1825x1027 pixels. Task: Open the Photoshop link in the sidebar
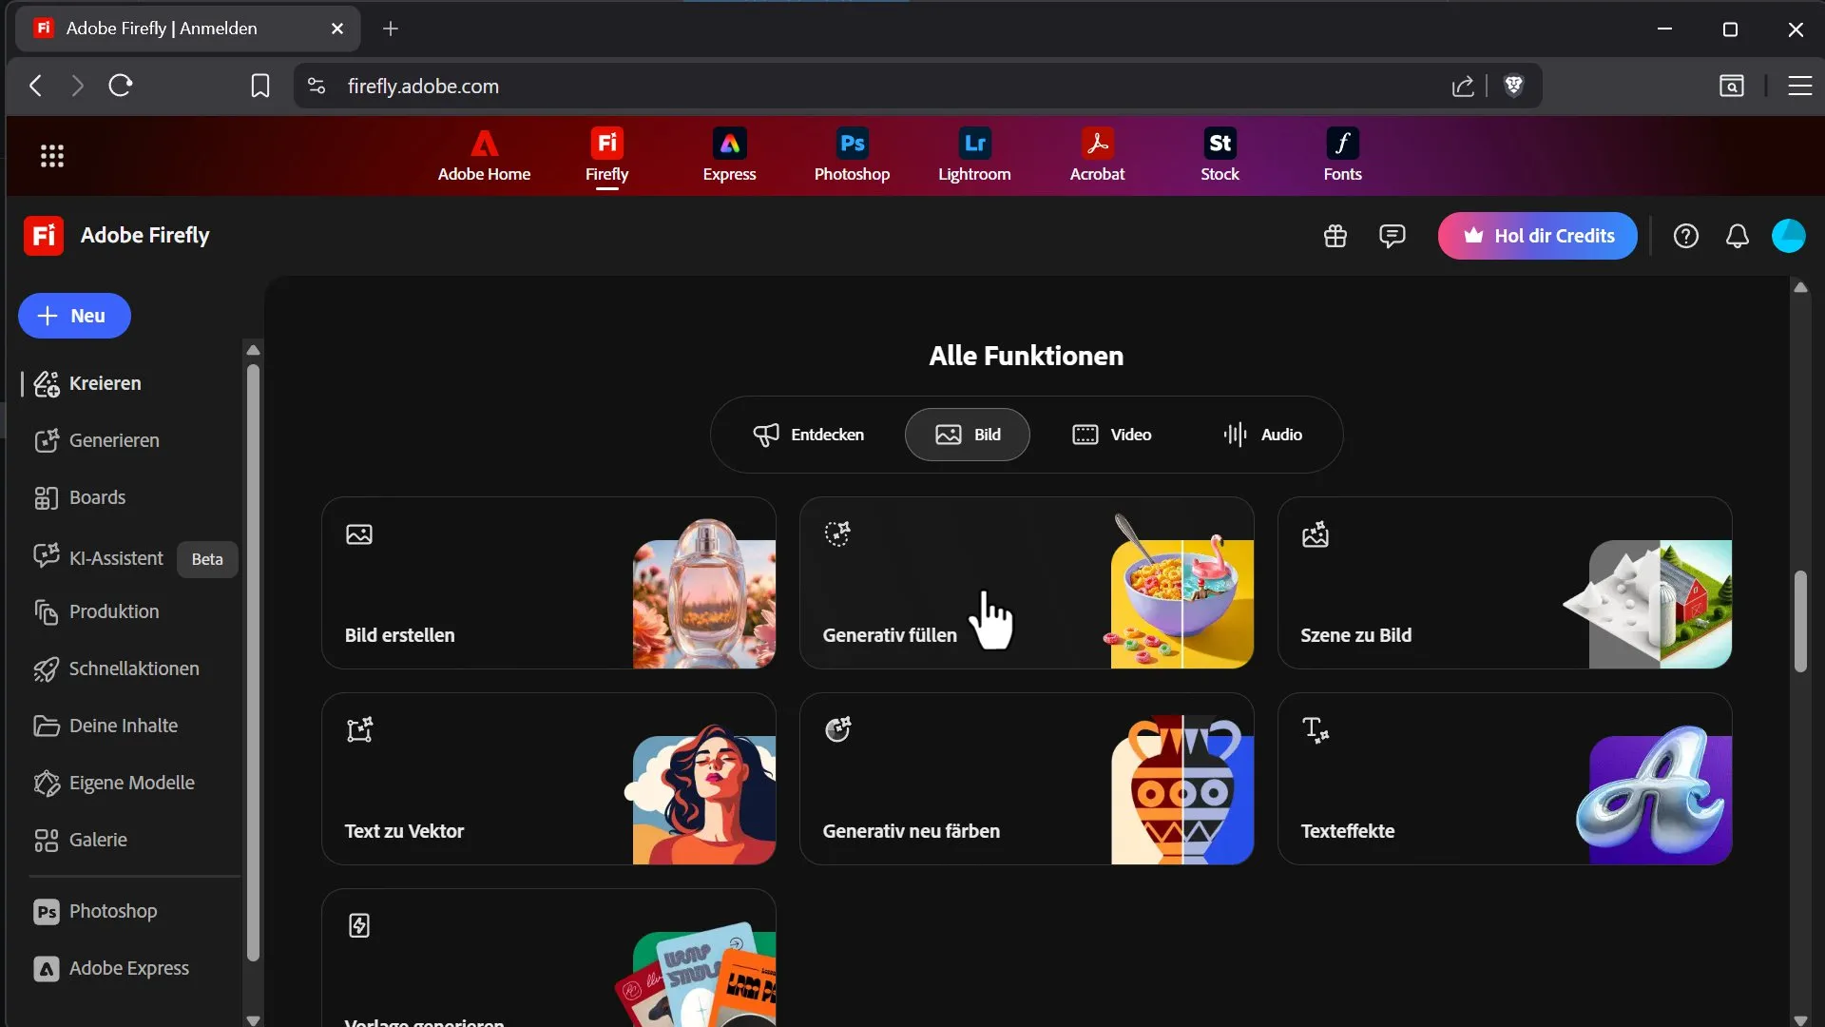click(x=96, y=911)
